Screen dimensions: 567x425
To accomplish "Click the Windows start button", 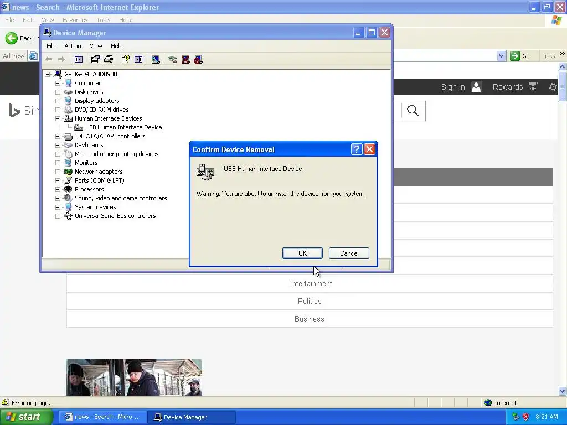I will (x=27, y=417).
